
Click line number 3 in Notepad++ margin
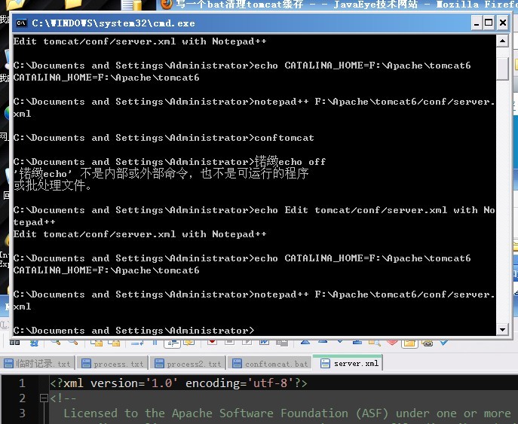point(22,413)
